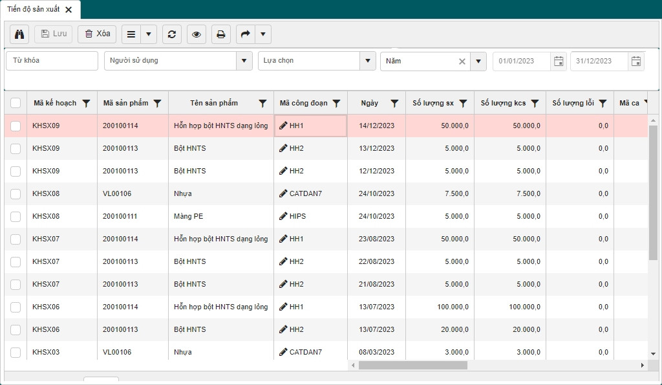Open the hamburger list menu icon

(131, 34)
